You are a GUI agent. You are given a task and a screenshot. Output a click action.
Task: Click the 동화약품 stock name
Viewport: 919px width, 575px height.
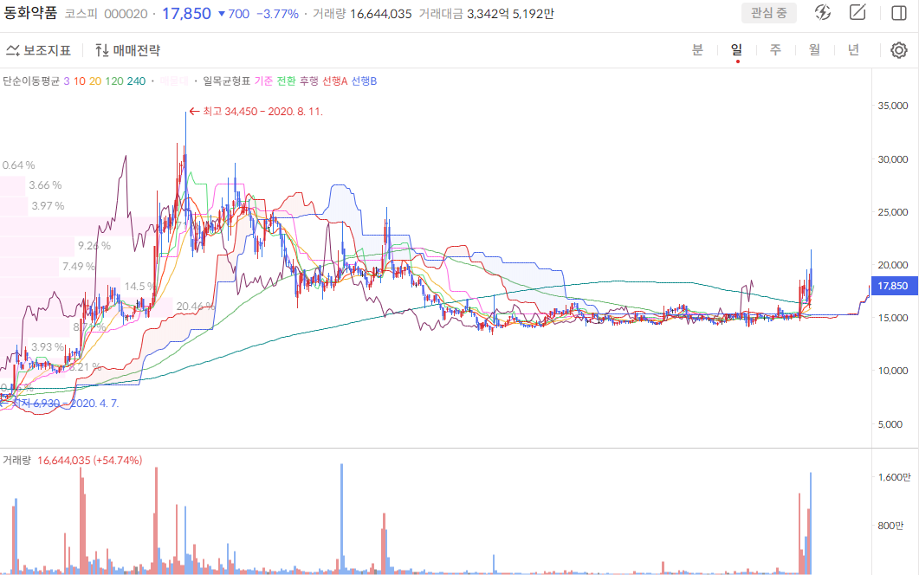[30, 13]
